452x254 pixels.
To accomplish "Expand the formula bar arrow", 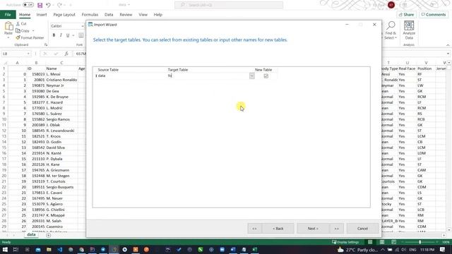I will pos(448,54).
